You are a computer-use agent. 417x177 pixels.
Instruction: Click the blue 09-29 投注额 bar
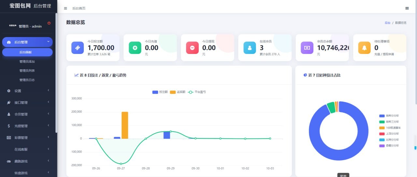(x=167, y=135)
